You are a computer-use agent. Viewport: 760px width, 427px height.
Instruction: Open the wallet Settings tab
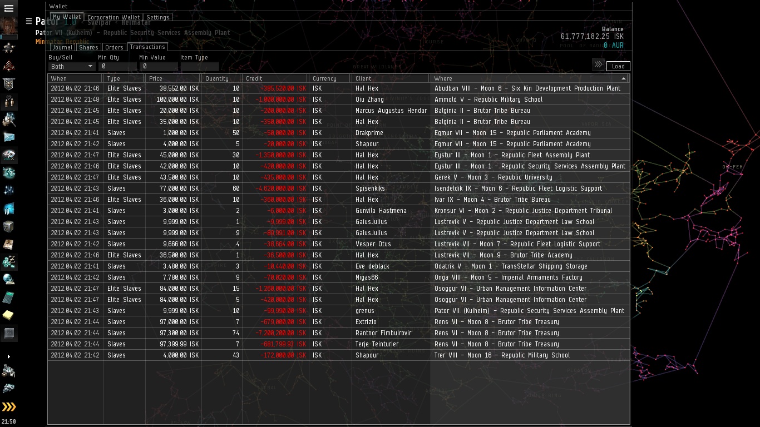pyautogui.click(x=158, y=17)
